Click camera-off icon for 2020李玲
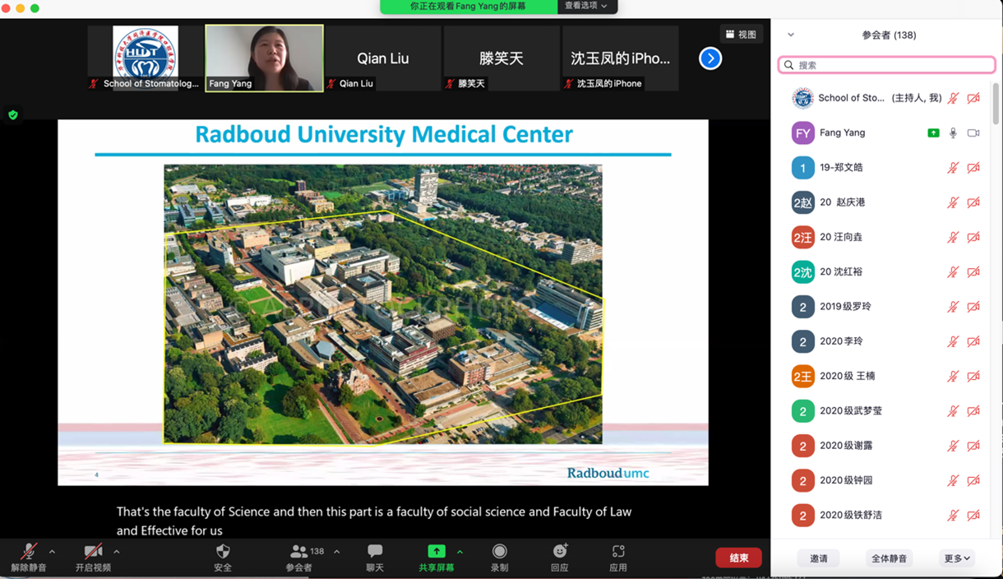Viewport: 1003px width, 579px height. point(973,341)
